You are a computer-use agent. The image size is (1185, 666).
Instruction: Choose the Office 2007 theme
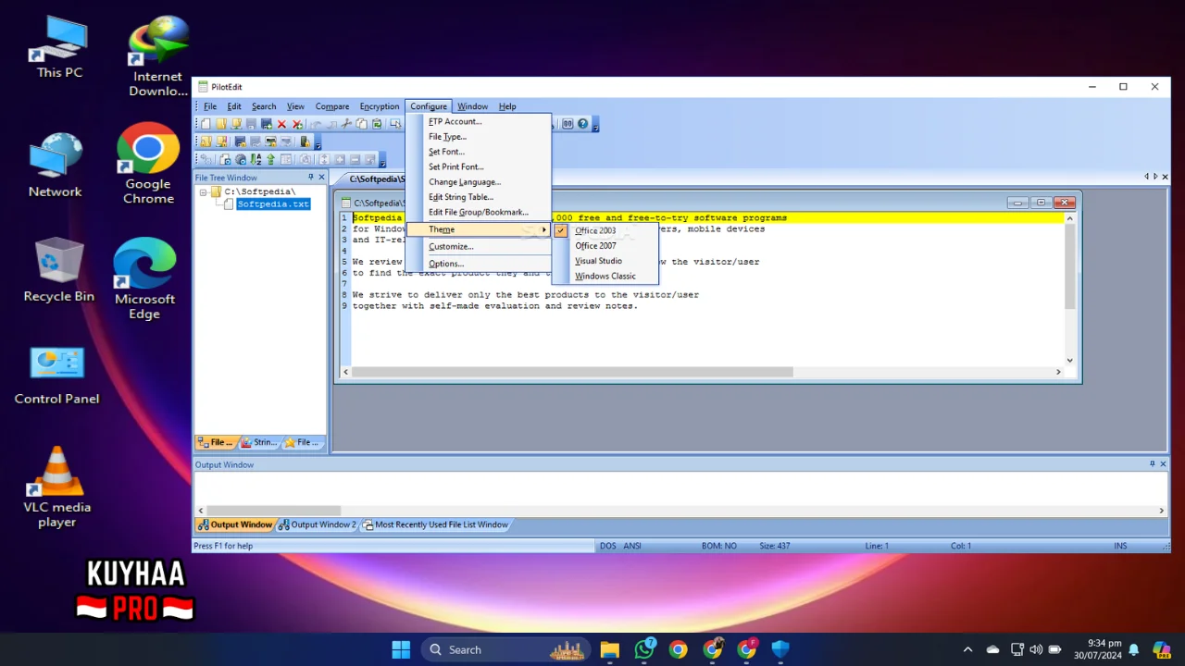[x=605, y=246]
